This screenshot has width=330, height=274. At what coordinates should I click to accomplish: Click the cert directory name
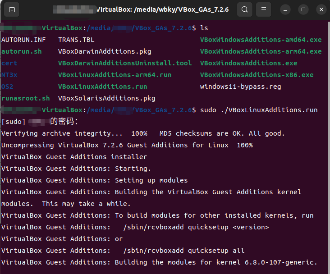coord(9,63)
